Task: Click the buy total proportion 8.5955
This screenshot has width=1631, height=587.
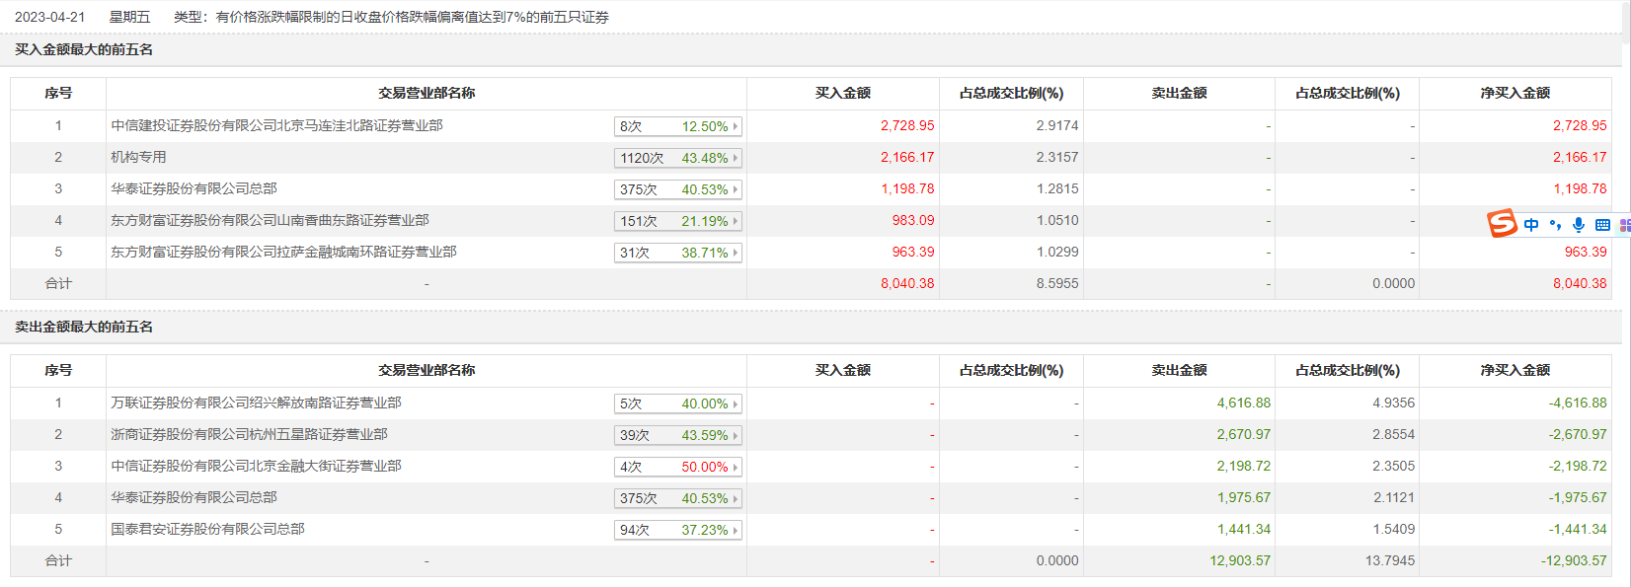Action: [1057, 283]
